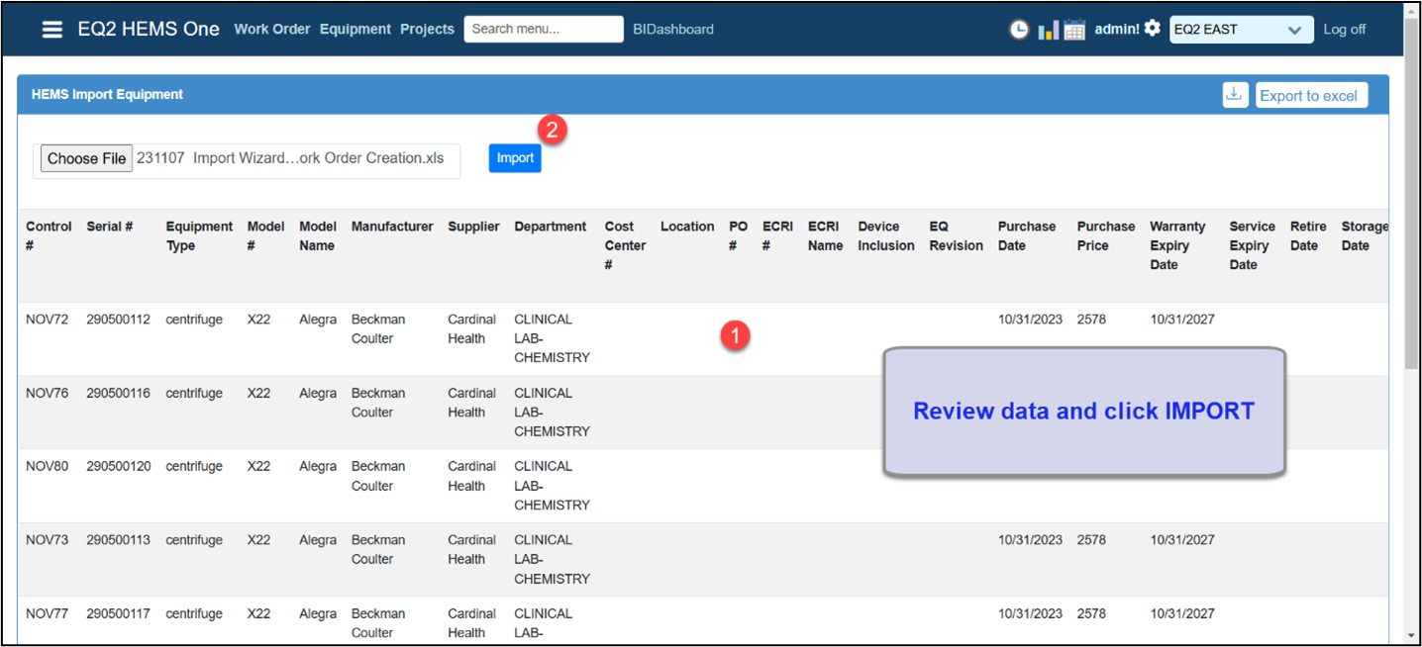Click the BIDashboard link
The image size is (1422, 647).
[673, 30]
